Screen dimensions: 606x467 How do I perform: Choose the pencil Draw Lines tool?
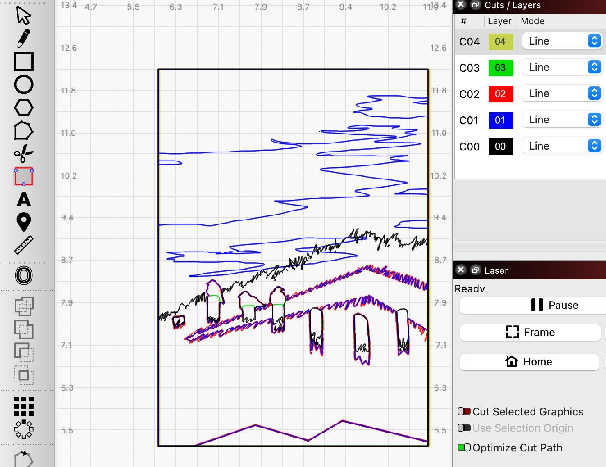pyautogui.click(x=23, y=38)
